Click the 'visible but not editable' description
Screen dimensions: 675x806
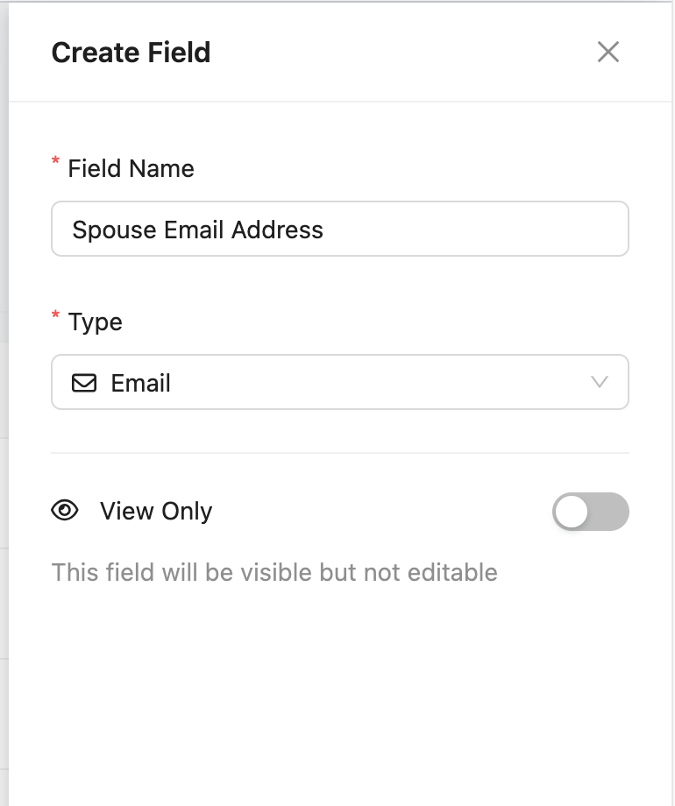pyautogui.click(x=274, y=573)
